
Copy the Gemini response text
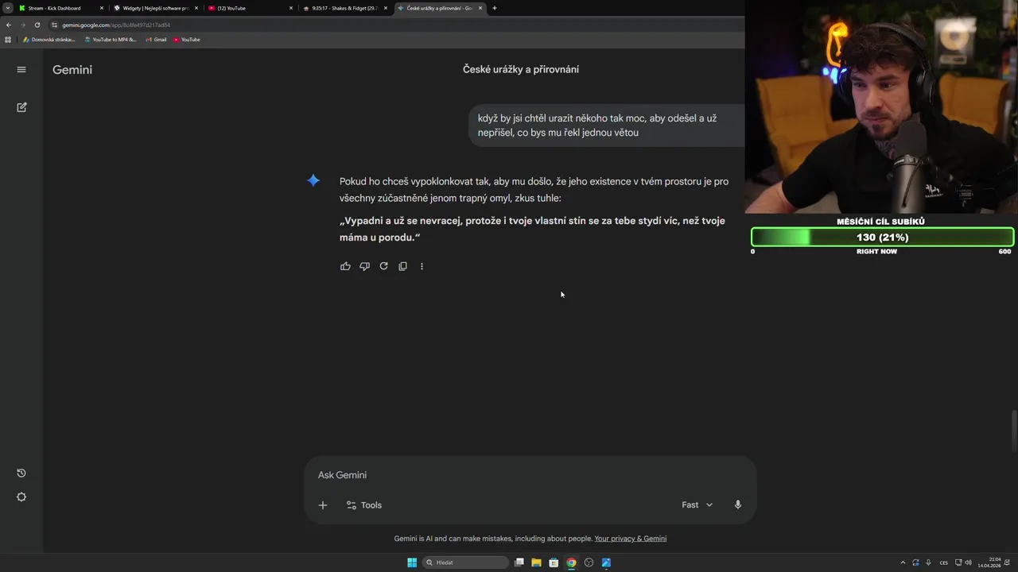pyautogui.click(x=402, y=266)
